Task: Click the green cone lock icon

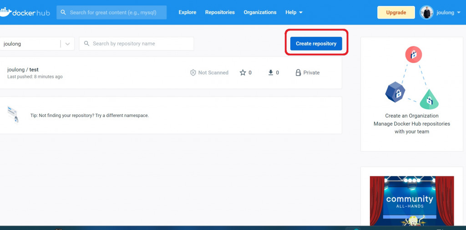Action: [x=429, y=100]
